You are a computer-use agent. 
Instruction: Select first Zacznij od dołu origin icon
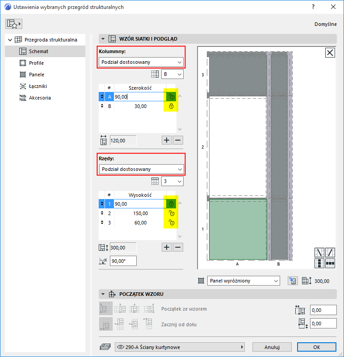(106, 324)
